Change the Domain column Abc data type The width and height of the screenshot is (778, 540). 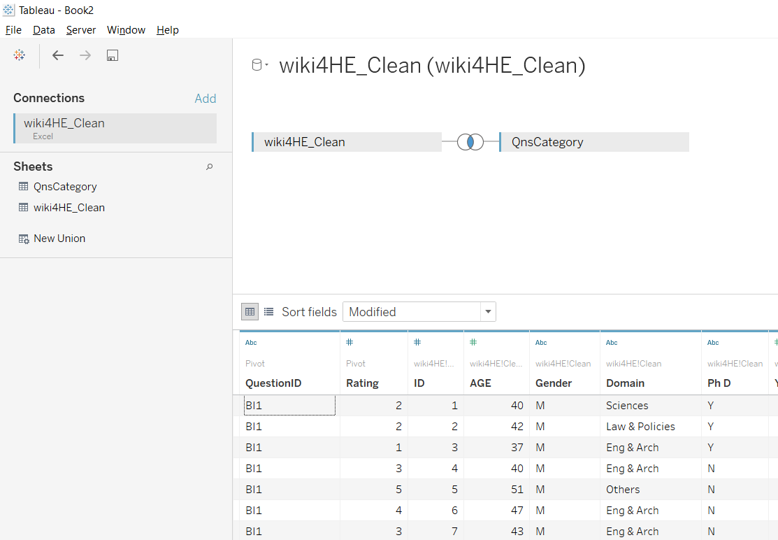click(612, 343)
